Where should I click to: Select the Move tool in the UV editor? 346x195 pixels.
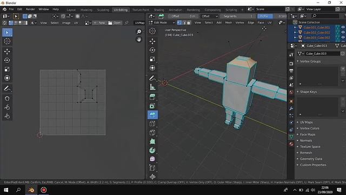click(x=7, y=51)
